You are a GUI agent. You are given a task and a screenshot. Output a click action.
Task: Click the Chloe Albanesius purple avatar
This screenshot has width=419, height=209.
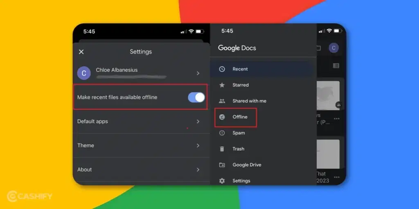click(x=84, y=73)
